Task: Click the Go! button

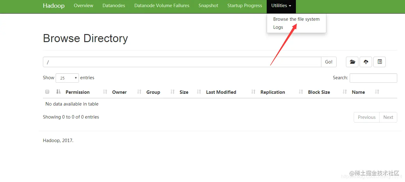Action: click(x=329, y=62)
